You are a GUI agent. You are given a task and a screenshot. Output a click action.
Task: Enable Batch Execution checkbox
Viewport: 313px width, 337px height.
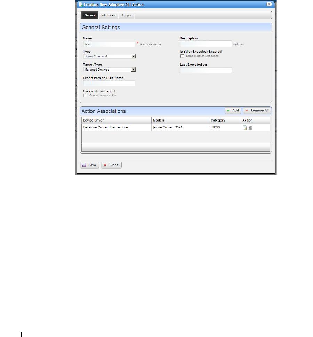182,56
